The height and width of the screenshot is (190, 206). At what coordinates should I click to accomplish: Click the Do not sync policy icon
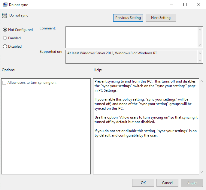5,16
